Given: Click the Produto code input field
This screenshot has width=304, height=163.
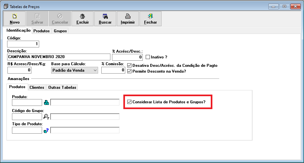Looking at the screenshot, I should pos(27,102).
